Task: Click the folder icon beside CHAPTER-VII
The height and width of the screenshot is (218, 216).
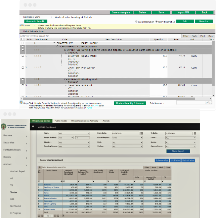Action: pos(54,43)
